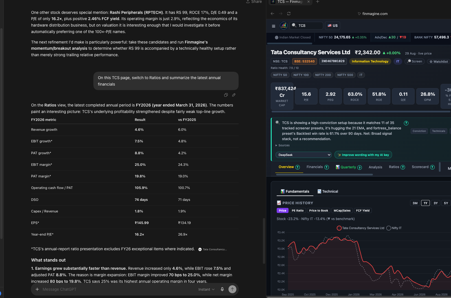Open the Analysis tab
This screenshot has width=451, height=298.
[375, 167]
